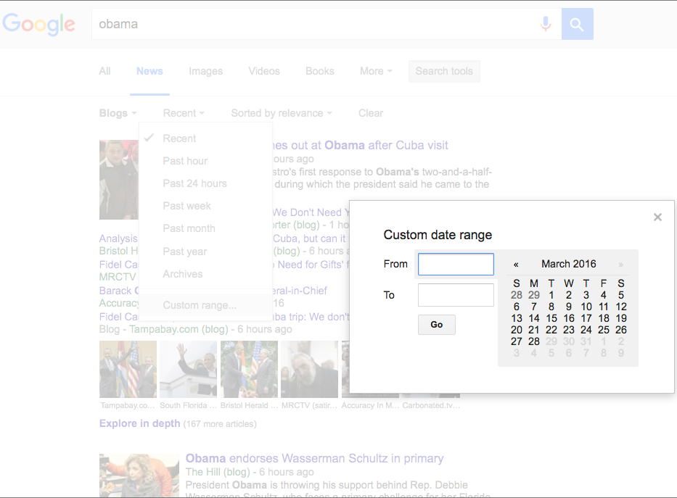Click the Go button

437,325
